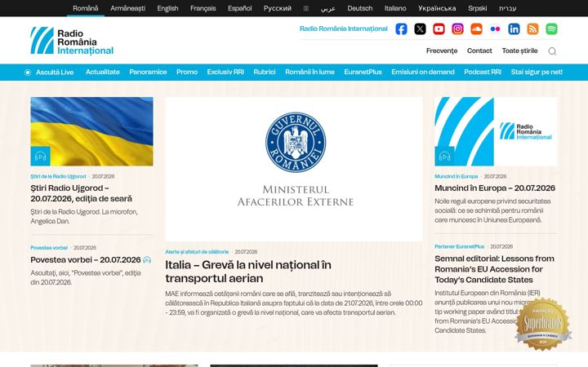Click the Ministerul Afacerilor Externe image

[x=294, y=170]
